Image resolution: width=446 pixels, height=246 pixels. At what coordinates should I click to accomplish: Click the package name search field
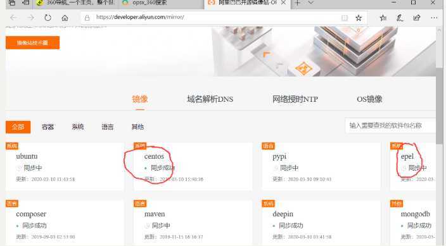pyautogui.click(x=390, y=126)
